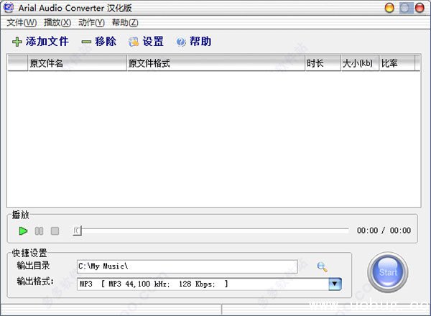
Task: Click the playback position slider handle
Action: (77, 231)
